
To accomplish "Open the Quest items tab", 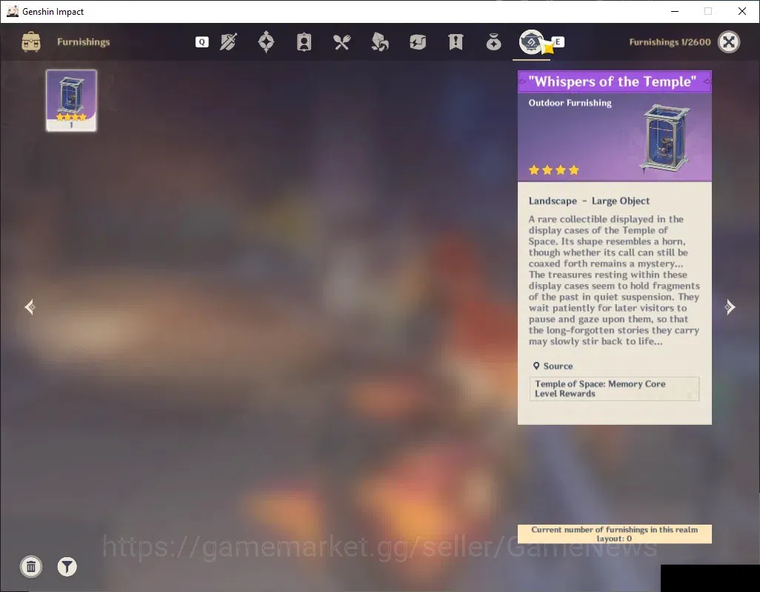I will coord(456,42).
